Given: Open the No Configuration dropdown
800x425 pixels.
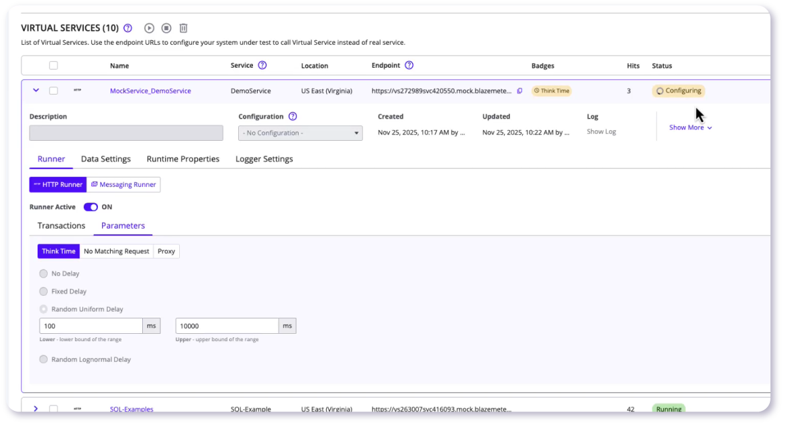Looking at the screenshot, I should 300,133.
